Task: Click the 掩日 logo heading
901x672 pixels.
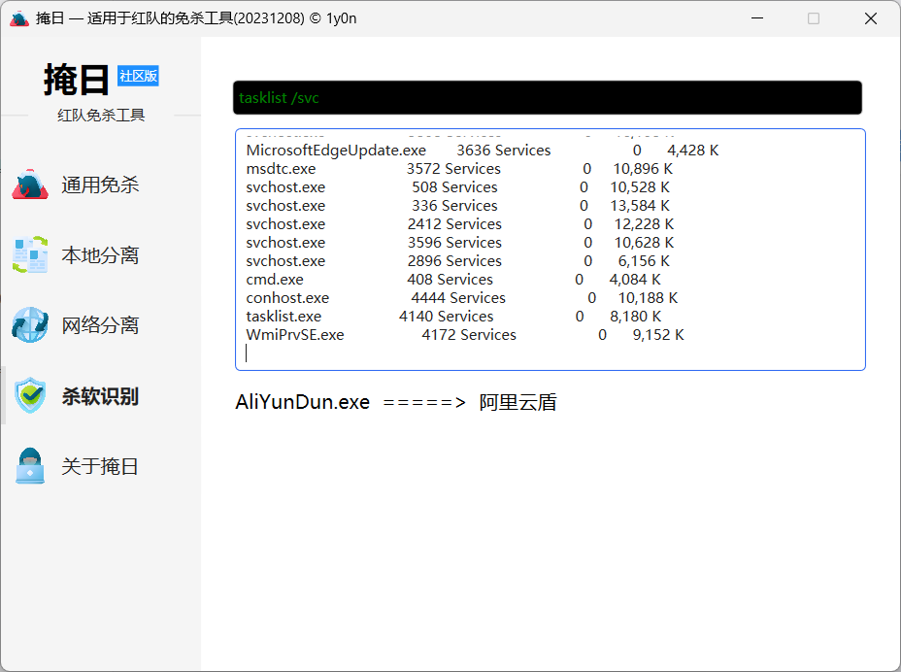Action: pos(76,80)
